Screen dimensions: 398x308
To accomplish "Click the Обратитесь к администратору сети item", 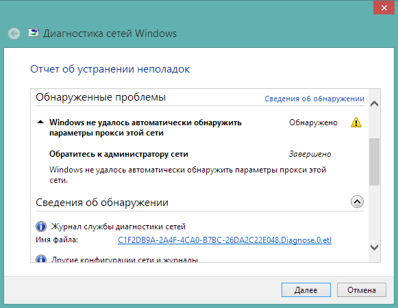I will tap(119, 154).
